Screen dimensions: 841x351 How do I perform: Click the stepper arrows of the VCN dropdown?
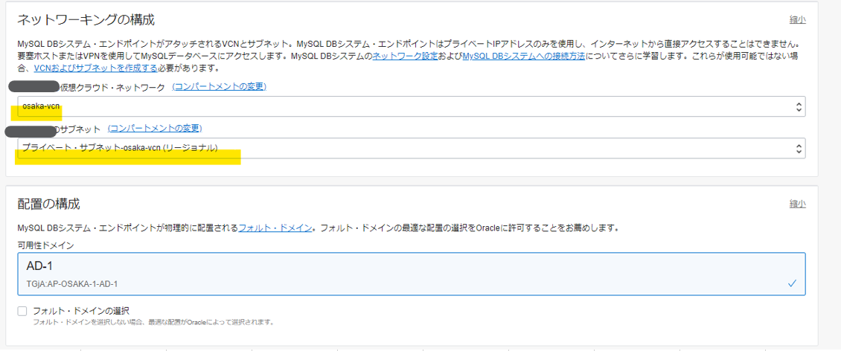point(799,106)
